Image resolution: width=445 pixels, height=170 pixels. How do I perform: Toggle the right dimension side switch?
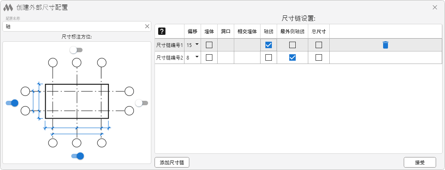pyautogui.click(x=141, y=103)
